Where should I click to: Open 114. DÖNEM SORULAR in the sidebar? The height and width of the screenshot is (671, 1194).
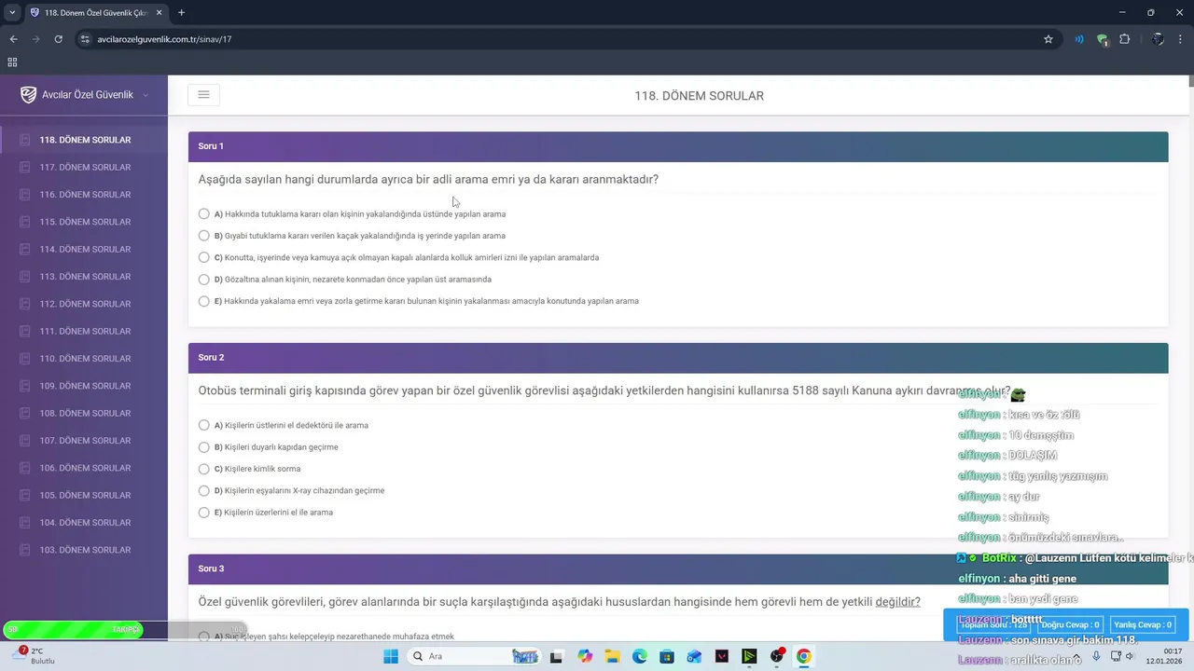[84, 249]
